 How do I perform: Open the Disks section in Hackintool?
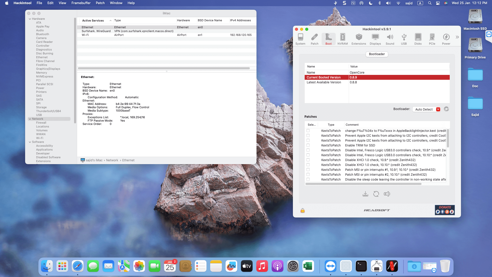(418, 39)
